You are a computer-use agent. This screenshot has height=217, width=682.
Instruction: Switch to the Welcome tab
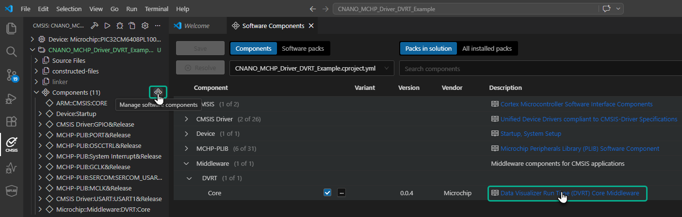tap(197, 26)
